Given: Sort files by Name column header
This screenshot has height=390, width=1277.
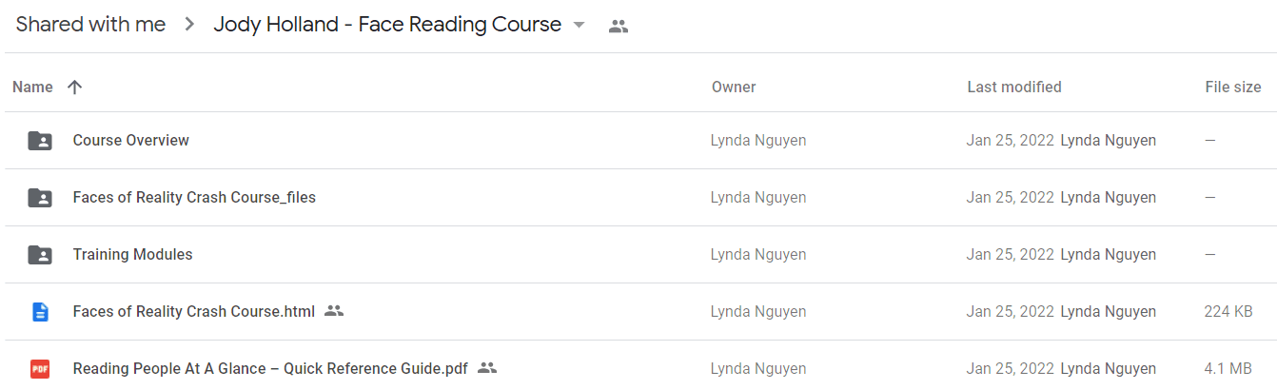Looking at the screenshot, I should pos(32,88).
